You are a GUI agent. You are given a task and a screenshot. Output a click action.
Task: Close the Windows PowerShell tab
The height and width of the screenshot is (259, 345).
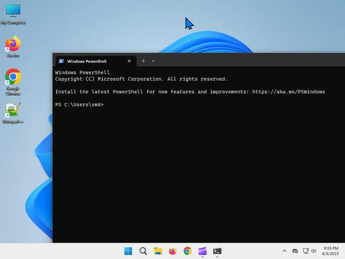[129, 61]
